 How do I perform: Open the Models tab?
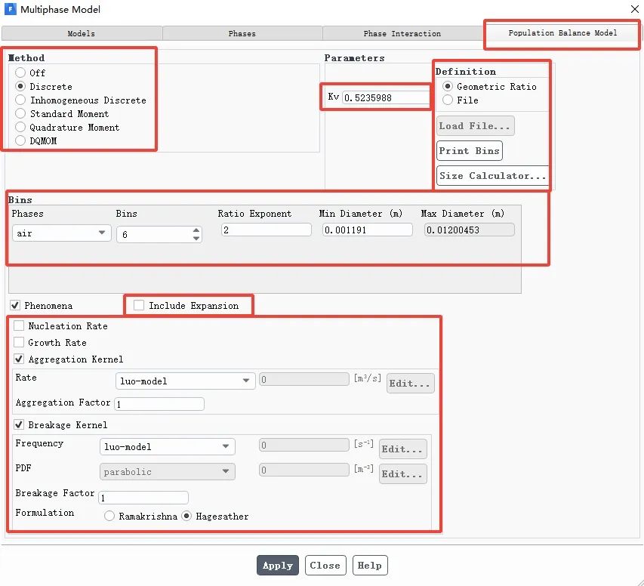pos(82,34)
